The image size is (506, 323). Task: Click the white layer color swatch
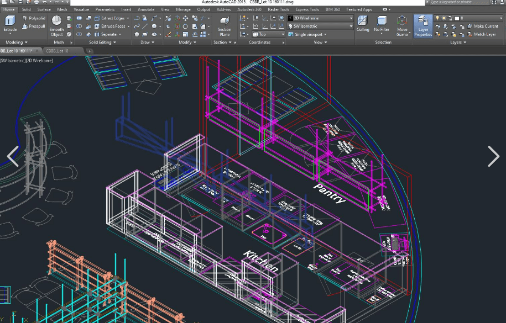point(457,18)
